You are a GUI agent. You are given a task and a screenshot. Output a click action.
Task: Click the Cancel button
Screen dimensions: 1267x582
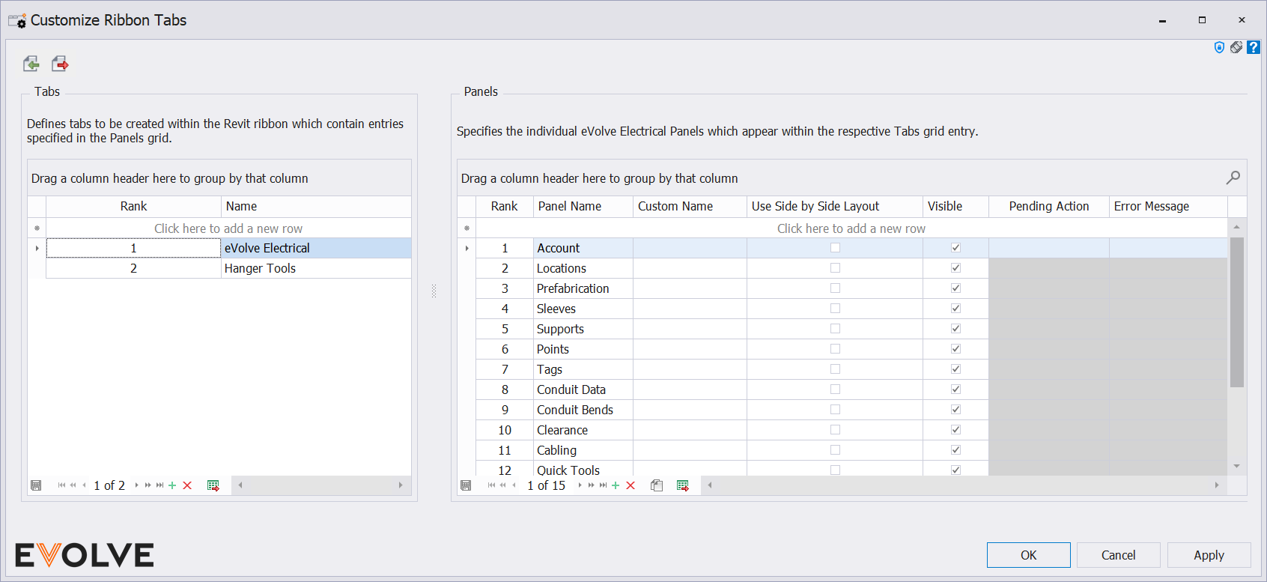coord(1118,555)
